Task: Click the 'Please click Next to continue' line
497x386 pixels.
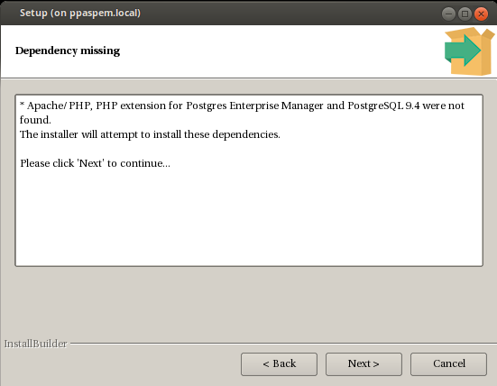Action: point(95,163)
